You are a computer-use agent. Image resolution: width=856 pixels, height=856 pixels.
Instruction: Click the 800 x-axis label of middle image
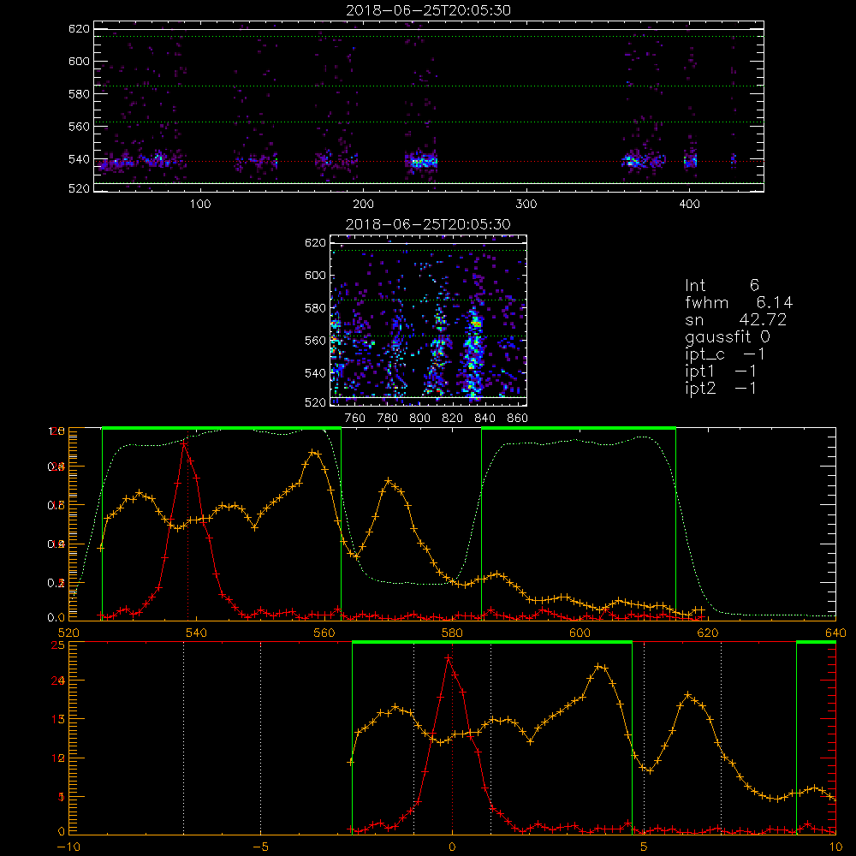[x=419, y=419]
